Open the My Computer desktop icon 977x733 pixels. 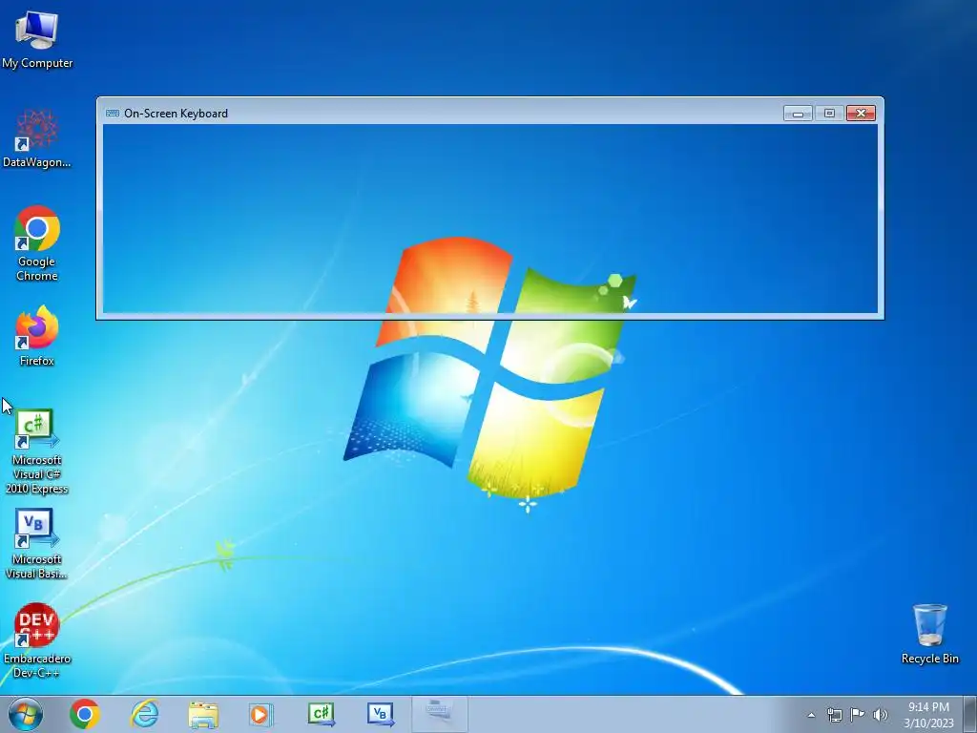point(37,40)
